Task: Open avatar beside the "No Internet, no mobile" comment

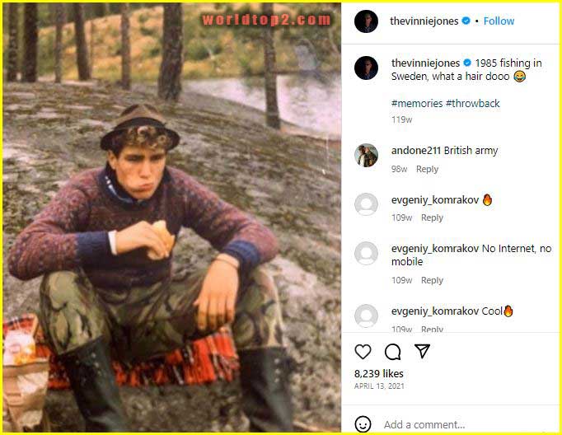Action: coord(366,253)
